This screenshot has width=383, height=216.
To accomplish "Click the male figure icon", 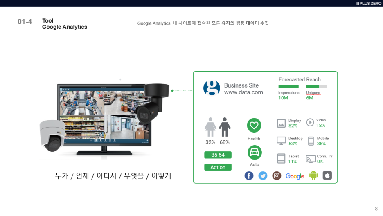I will click(225, 127).
